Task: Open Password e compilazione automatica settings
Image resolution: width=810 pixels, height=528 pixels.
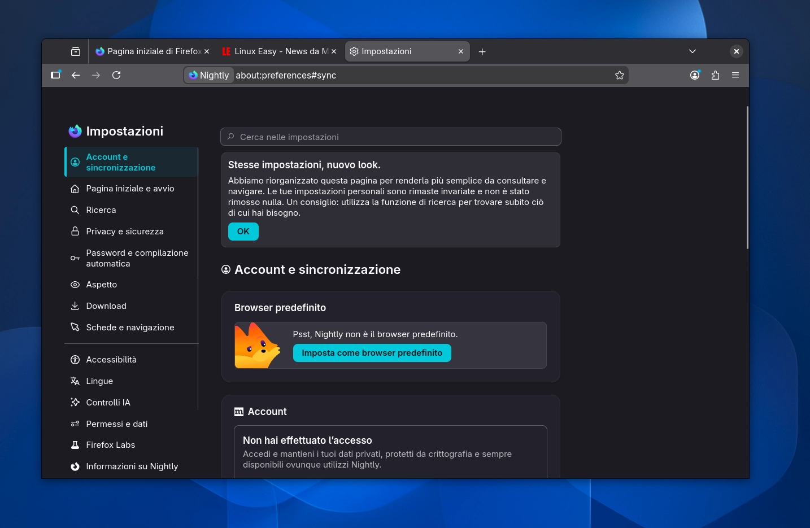Action: 131,258
